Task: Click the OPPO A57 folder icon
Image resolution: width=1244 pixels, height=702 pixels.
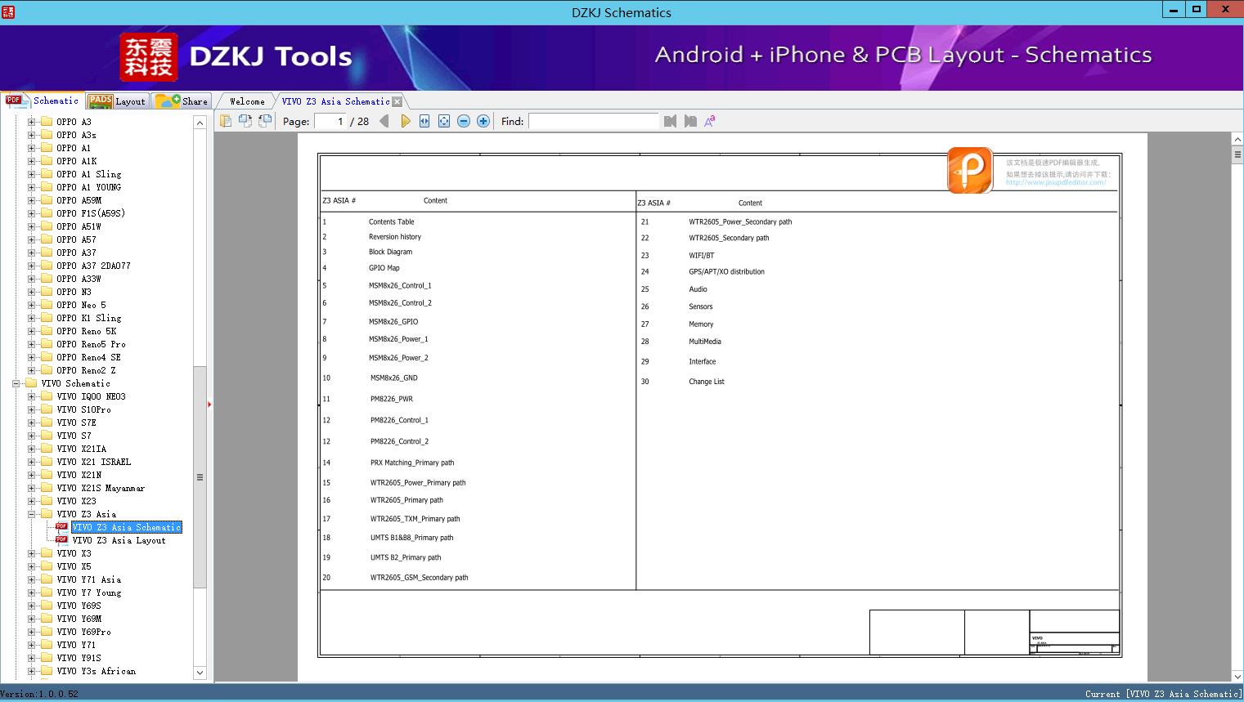Action: (x=47, y=239)
